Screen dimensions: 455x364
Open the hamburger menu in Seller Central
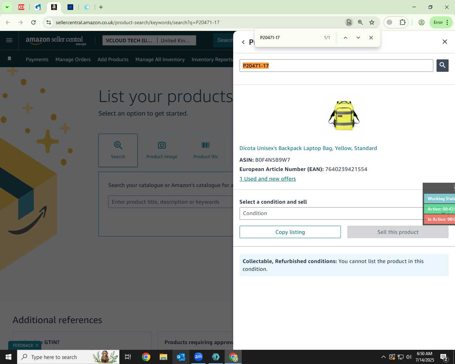click(9, 40)
